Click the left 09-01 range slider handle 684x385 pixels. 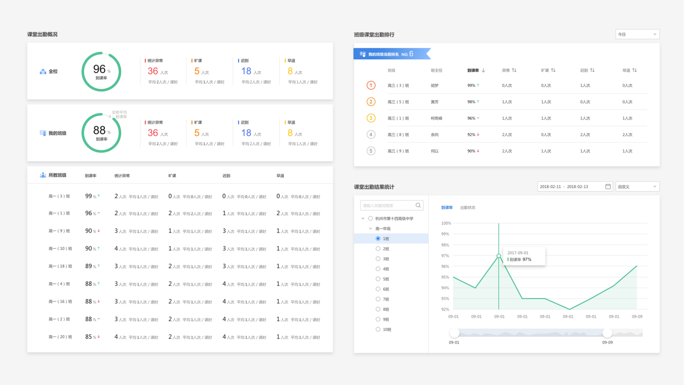pos(454,333)
